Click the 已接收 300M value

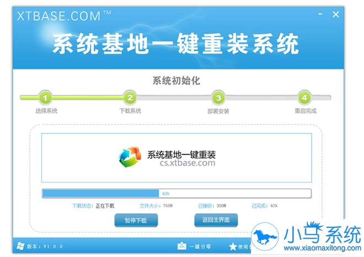tap(221, 206)
